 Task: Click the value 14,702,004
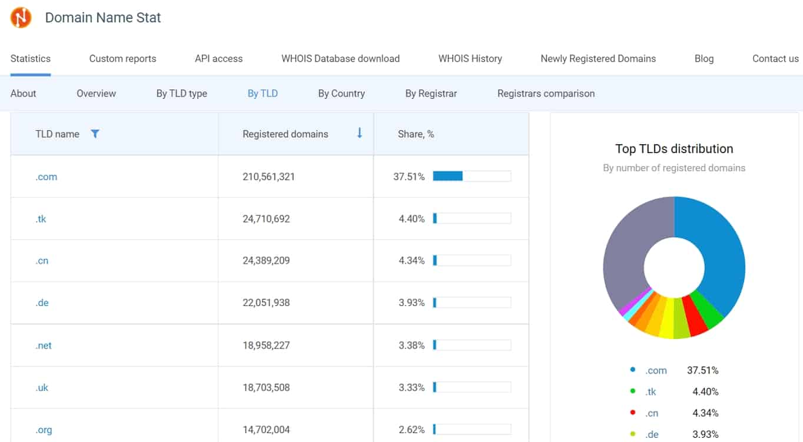[266, 430]
